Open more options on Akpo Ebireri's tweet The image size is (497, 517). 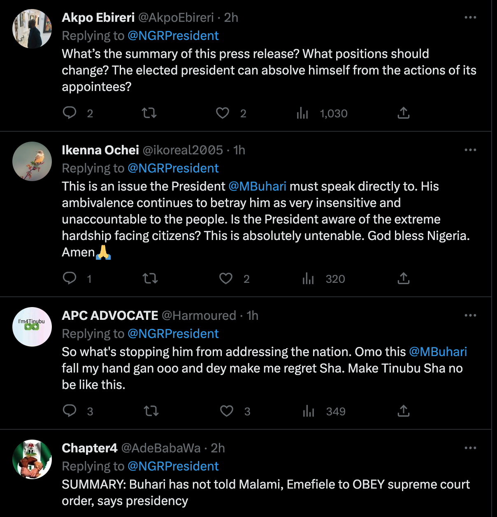(470, 17)
